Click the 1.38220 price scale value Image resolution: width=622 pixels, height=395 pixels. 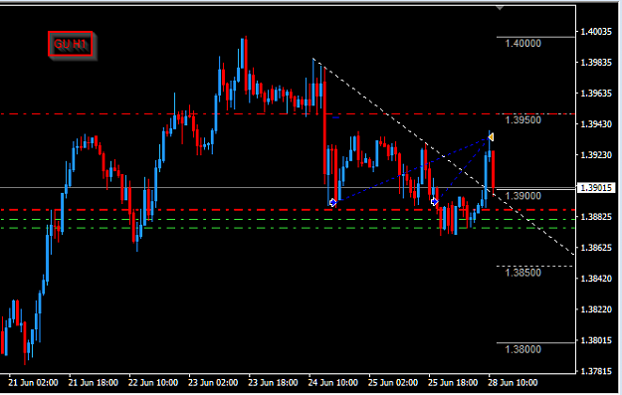596,309
